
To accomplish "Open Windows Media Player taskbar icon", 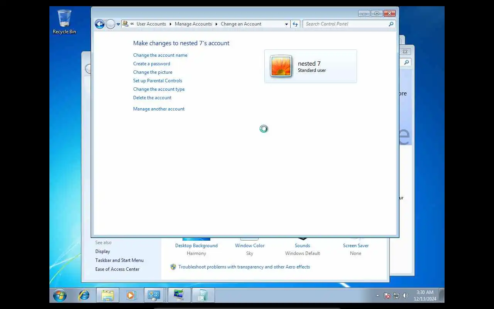I will point(131,295).
